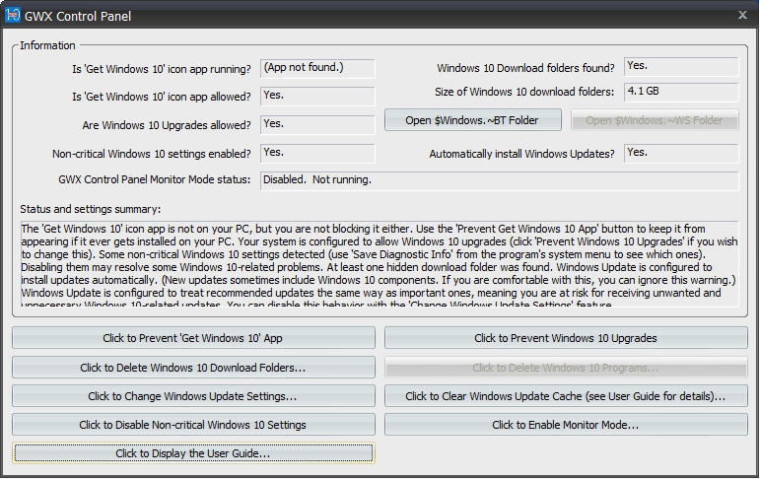Viewport: 760px width, 479px height.
Task: Click inside the Status and settings summary text box
Action: pyautogui.click(x=380, y=264)
